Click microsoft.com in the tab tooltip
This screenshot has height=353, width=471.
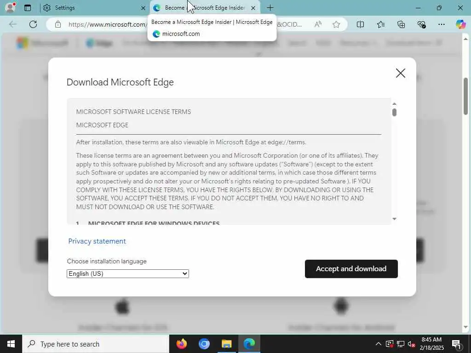[181, 34]
